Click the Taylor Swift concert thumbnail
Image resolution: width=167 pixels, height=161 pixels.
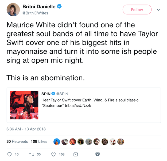[24, 105]
